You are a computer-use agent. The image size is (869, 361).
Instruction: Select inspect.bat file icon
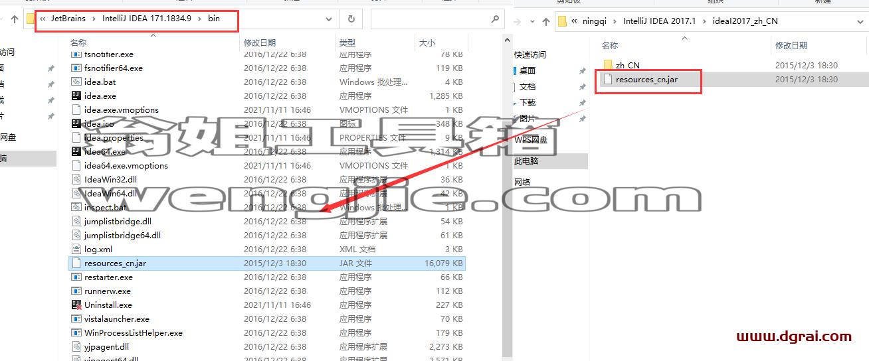coord(76,208)
